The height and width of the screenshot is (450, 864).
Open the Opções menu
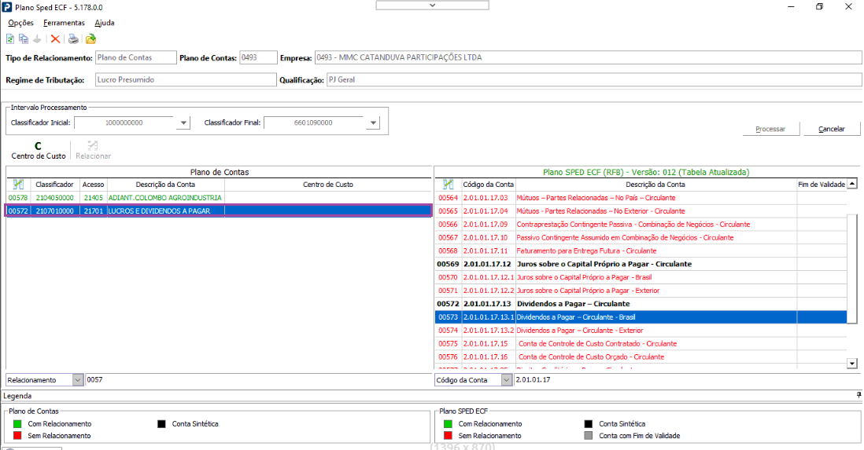[x=21, y=23]
